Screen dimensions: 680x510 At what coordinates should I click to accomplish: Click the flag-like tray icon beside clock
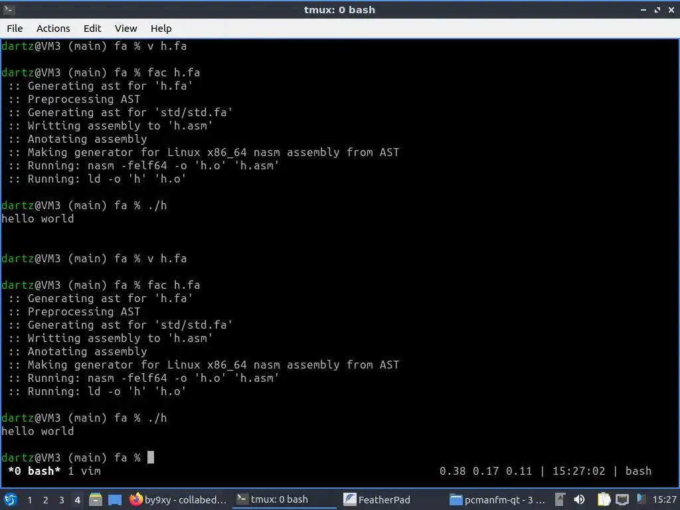click(641, 499)
